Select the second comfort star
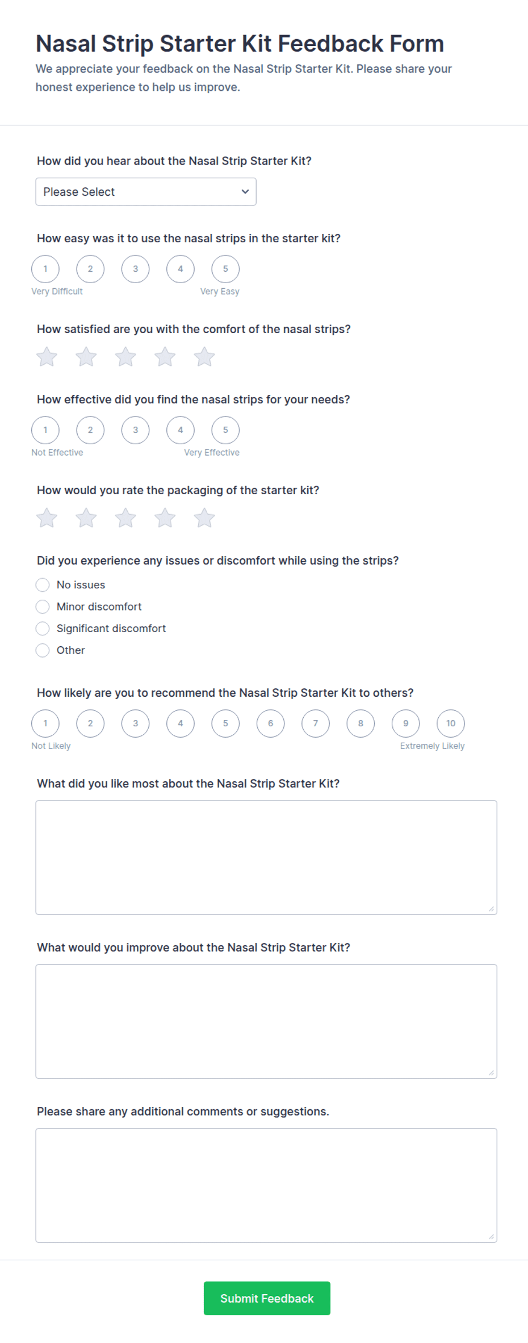The image size is (528, 1343). click(86, 357)
